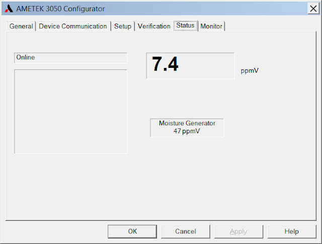
Task: Open the Monitor tab
Action: [211, 26]
